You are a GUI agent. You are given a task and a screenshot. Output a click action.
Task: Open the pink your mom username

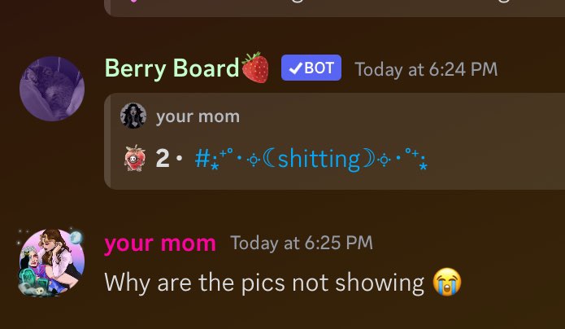160,243
